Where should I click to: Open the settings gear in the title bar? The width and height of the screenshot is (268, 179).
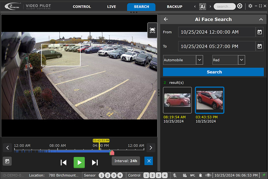(x=250, y=6)
